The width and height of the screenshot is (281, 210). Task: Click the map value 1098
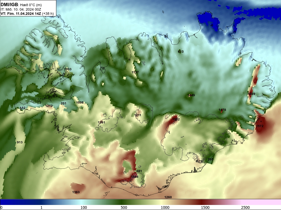[x=80, y=102]
